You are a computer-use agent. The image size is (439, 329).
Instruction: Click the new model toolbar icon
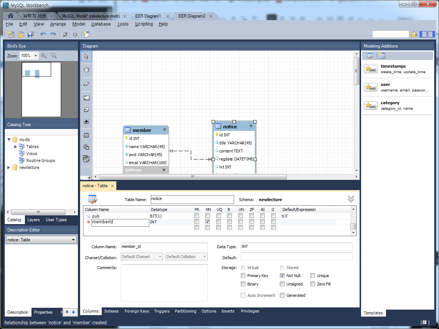point(11,34)
